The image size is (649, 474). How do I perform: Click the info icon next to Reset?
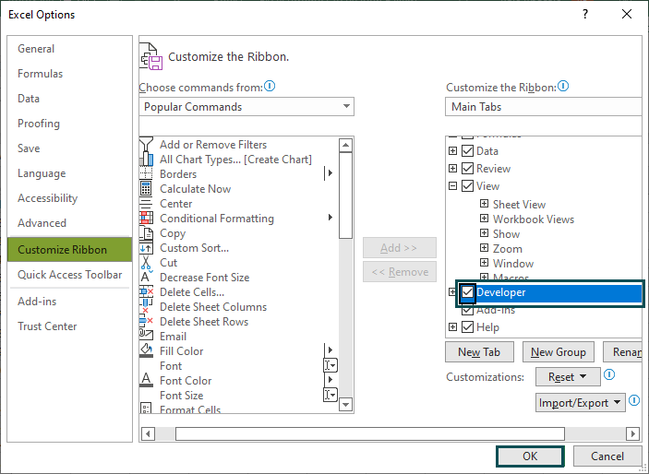coord(609,374)
